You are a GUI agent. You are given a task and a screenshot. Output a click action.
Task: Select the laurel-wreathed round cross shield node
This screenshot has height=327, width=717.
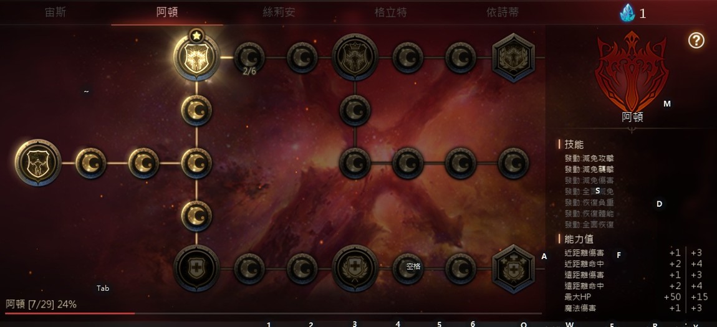355,268
